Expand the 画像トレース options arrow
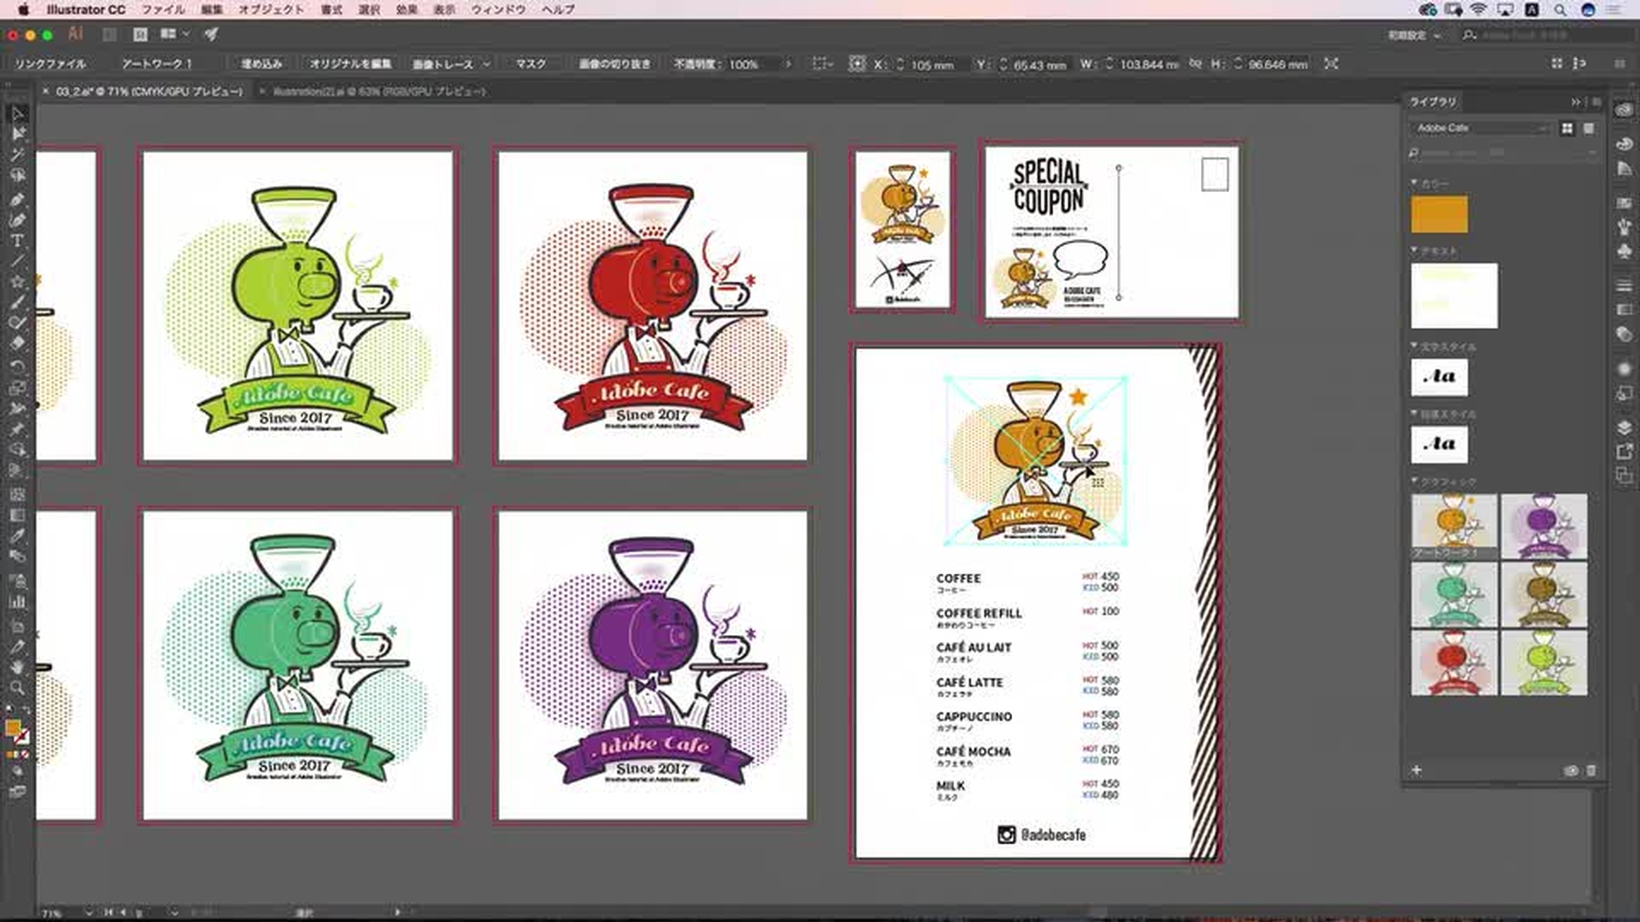 [x=486, y=64]
